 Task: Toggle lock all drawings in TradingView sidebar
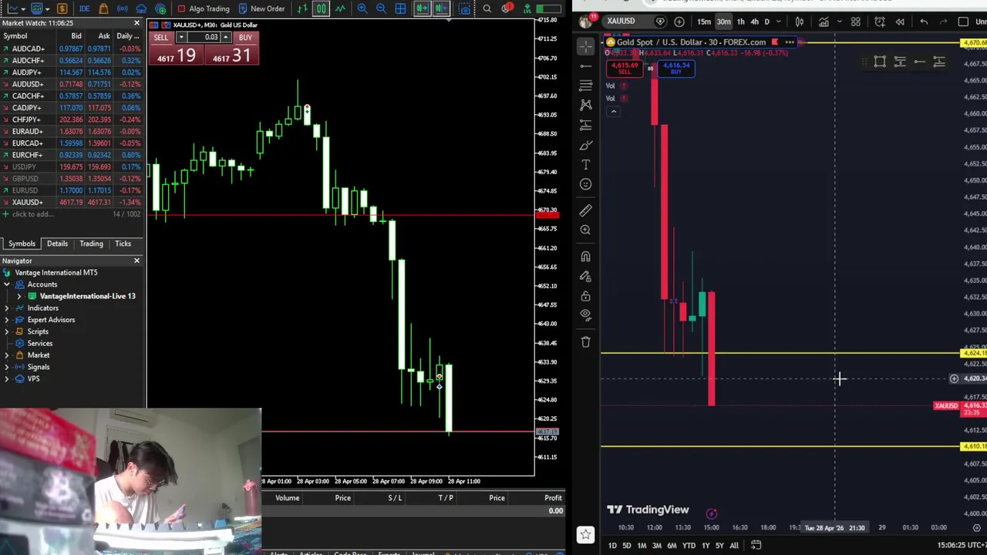585,296
